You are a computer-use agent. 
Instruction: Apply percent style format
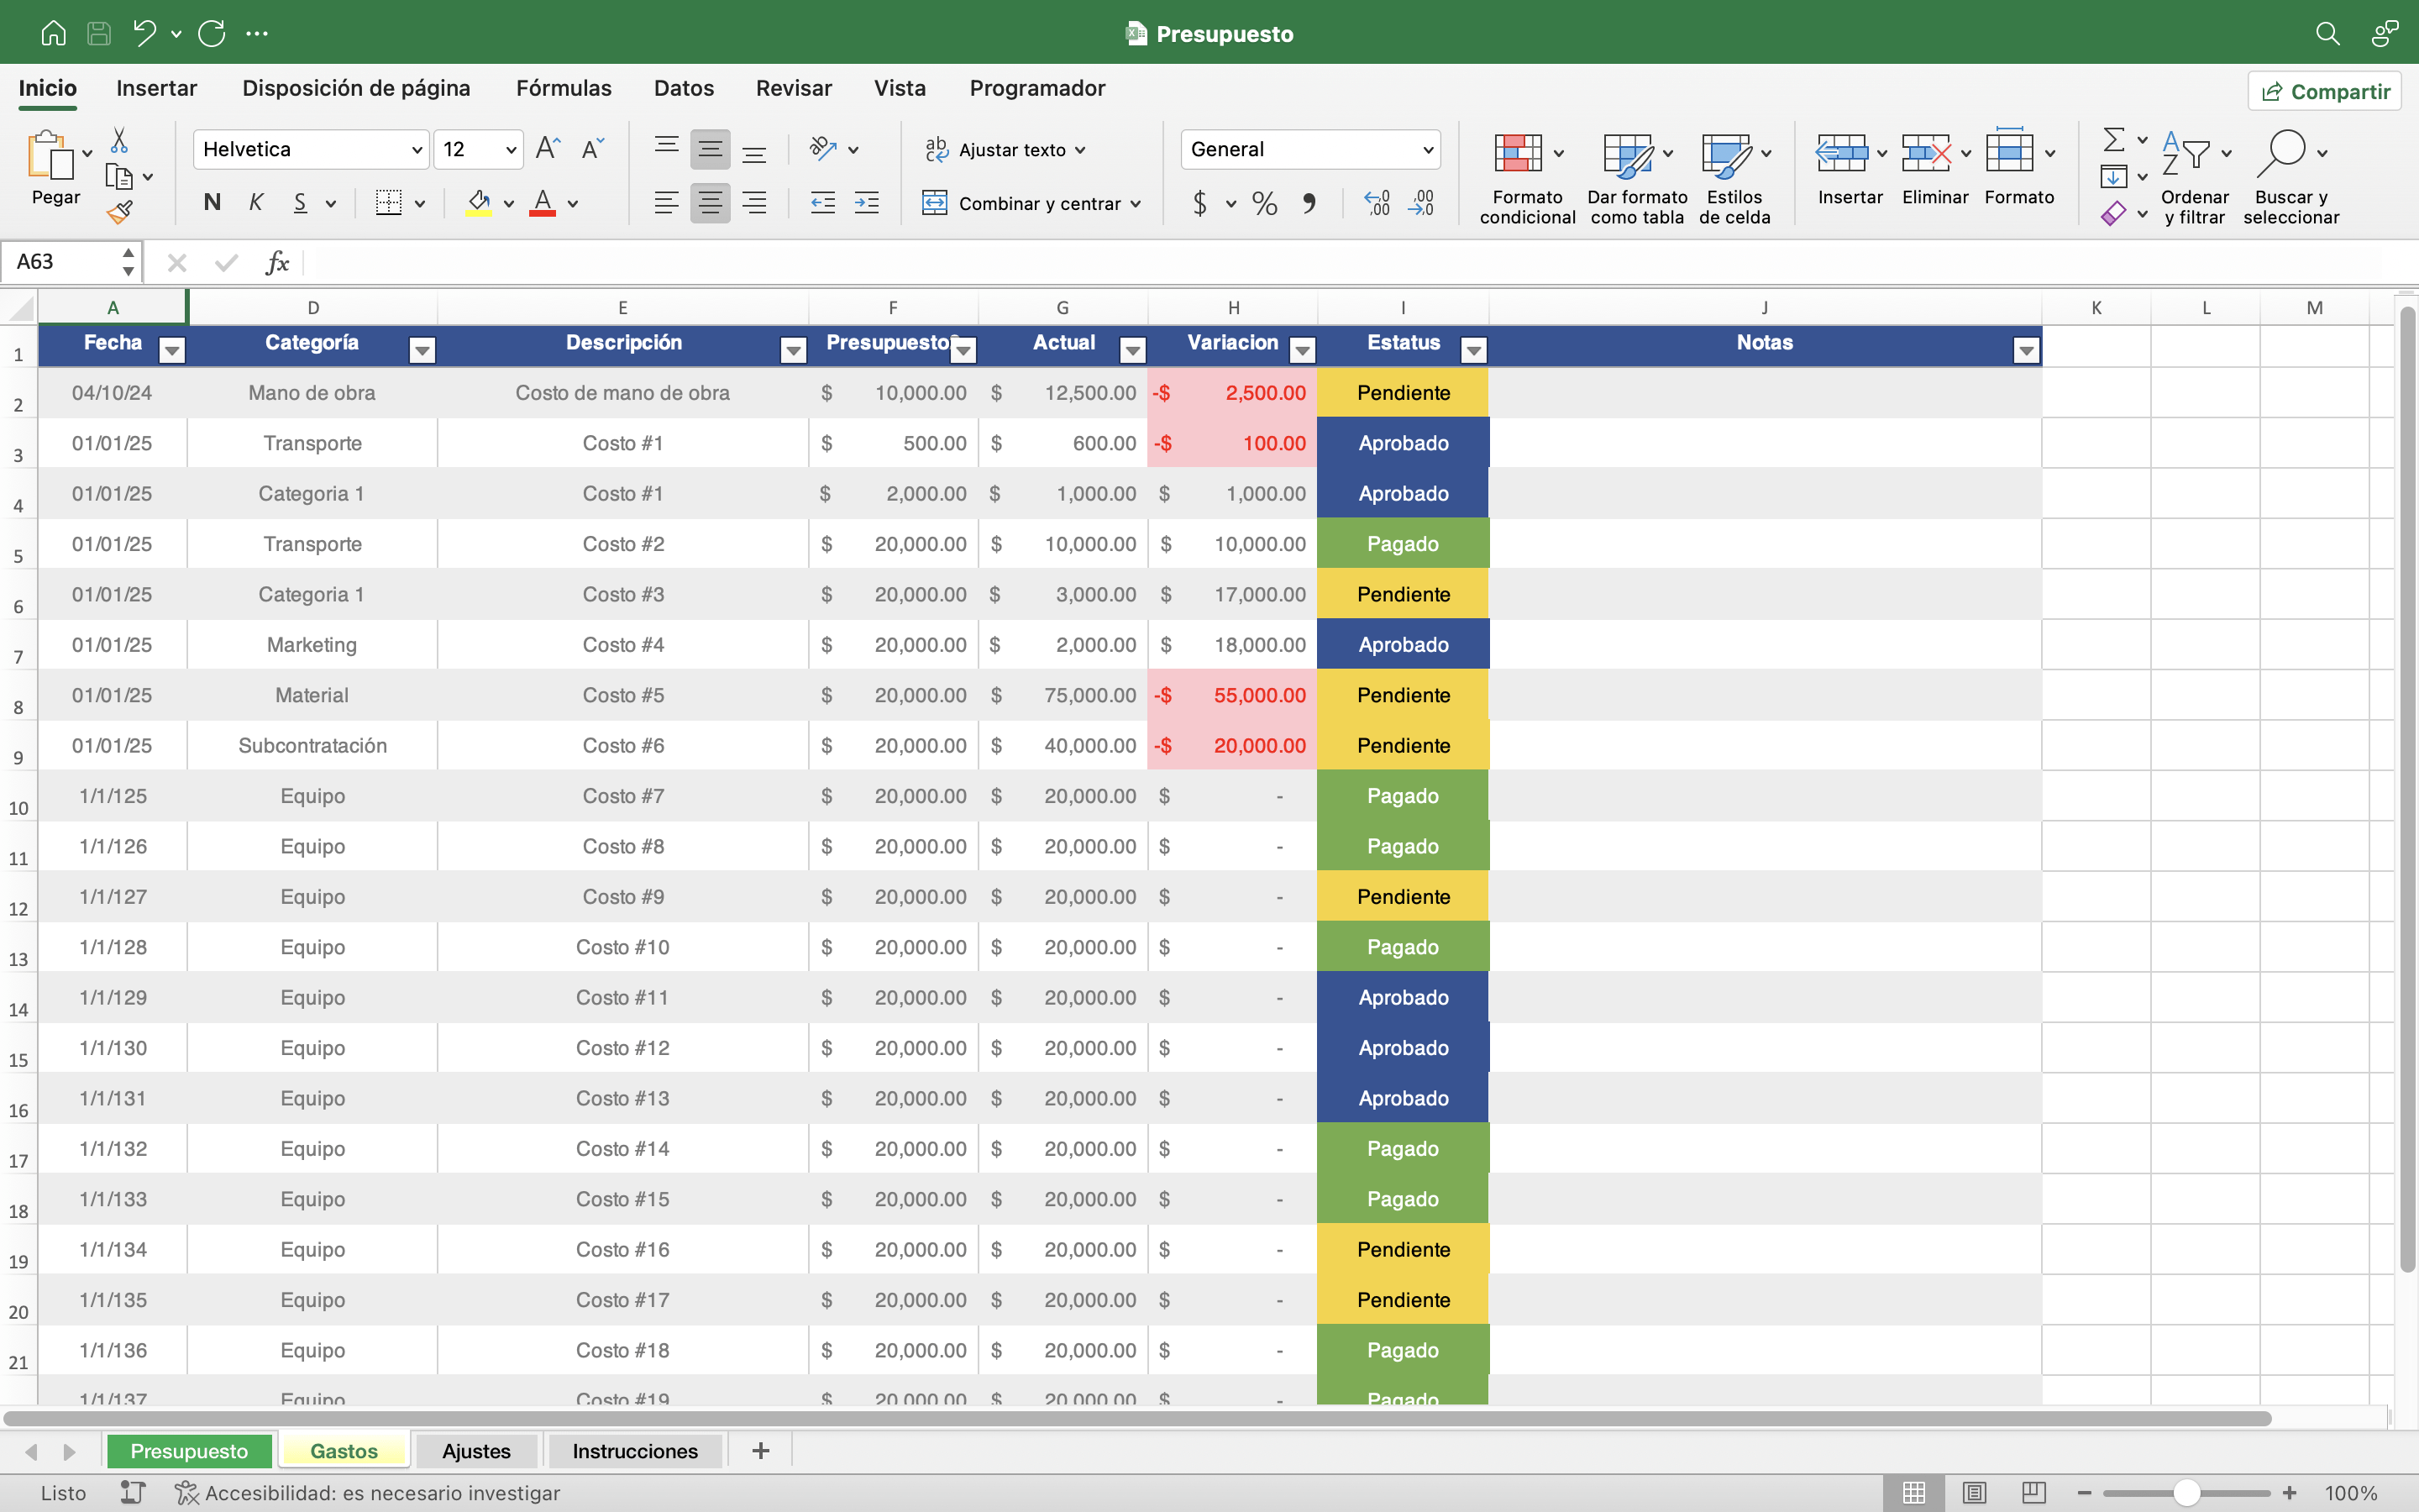pyautogui.click(x=1264, y=204)
